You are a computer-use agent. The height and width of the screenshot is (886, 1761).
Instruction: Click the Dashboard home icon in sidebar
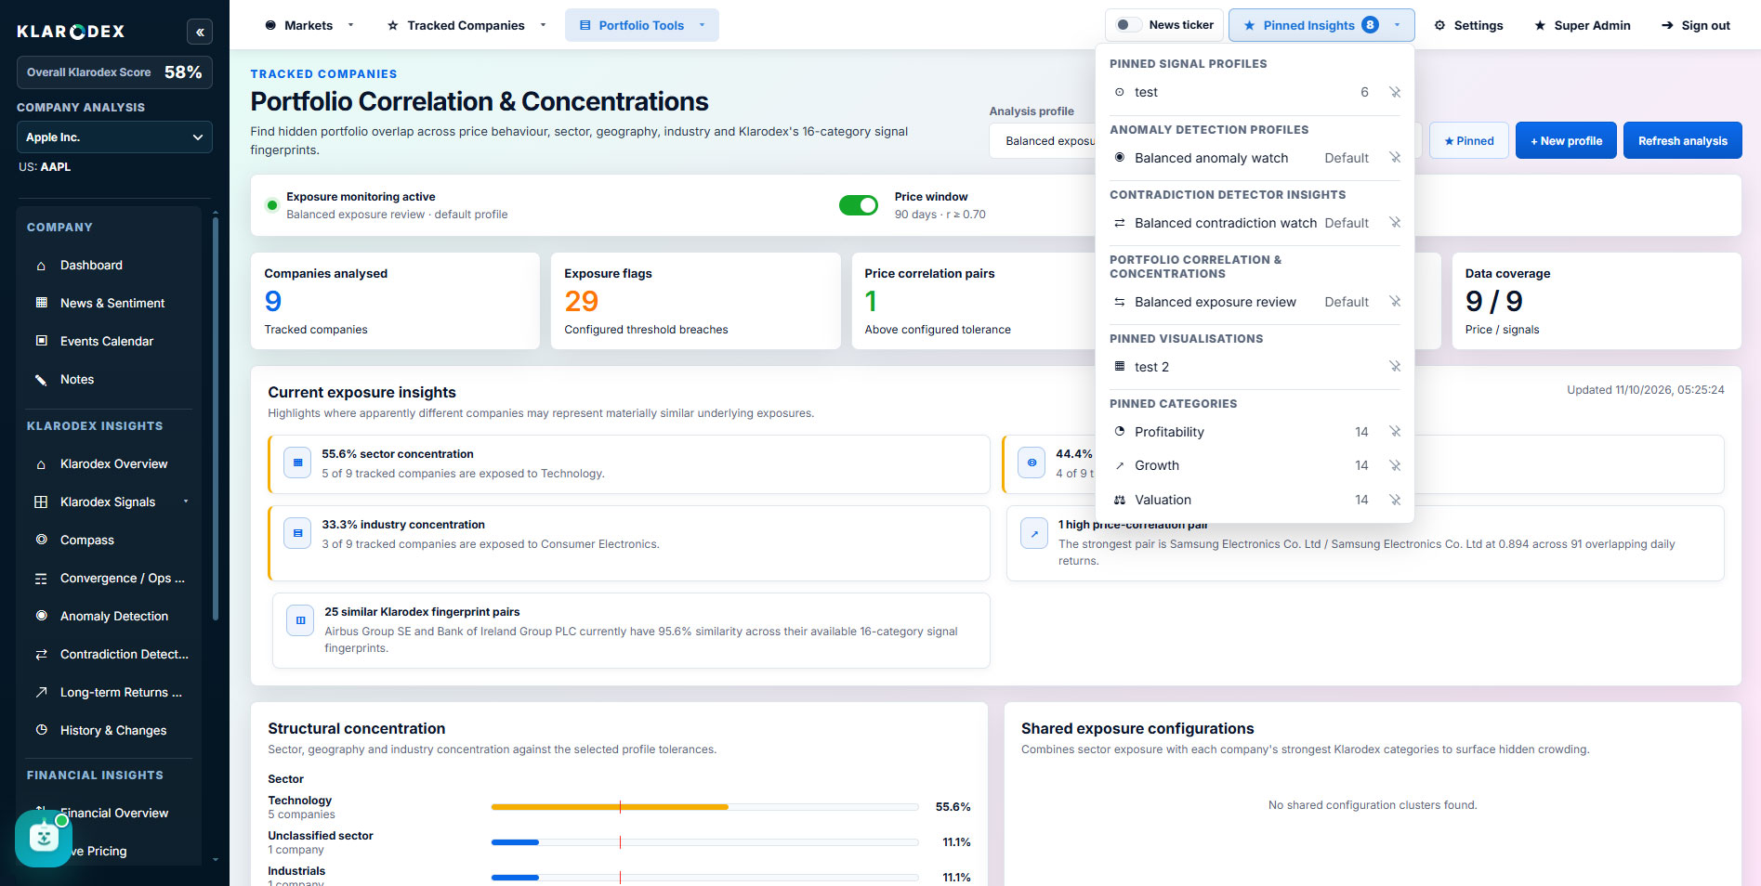[x=41, y=266]
